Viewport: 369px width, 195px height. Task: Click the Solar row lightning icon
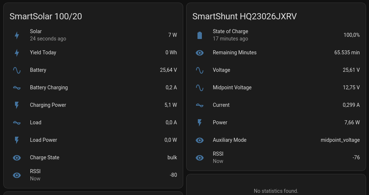tap(17, 35)
